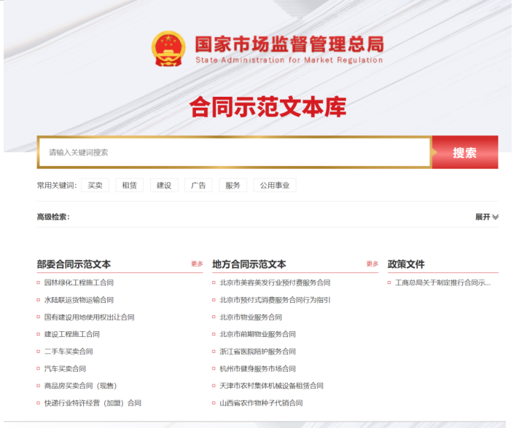Viewport: 519px width, 428px height.
Task: Expand the 高级检索 advanced search section
Action: tap(487, 217)
